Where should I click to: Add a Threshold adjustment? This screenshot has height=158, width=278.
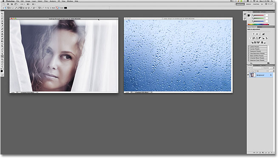(x=258, y=42)
